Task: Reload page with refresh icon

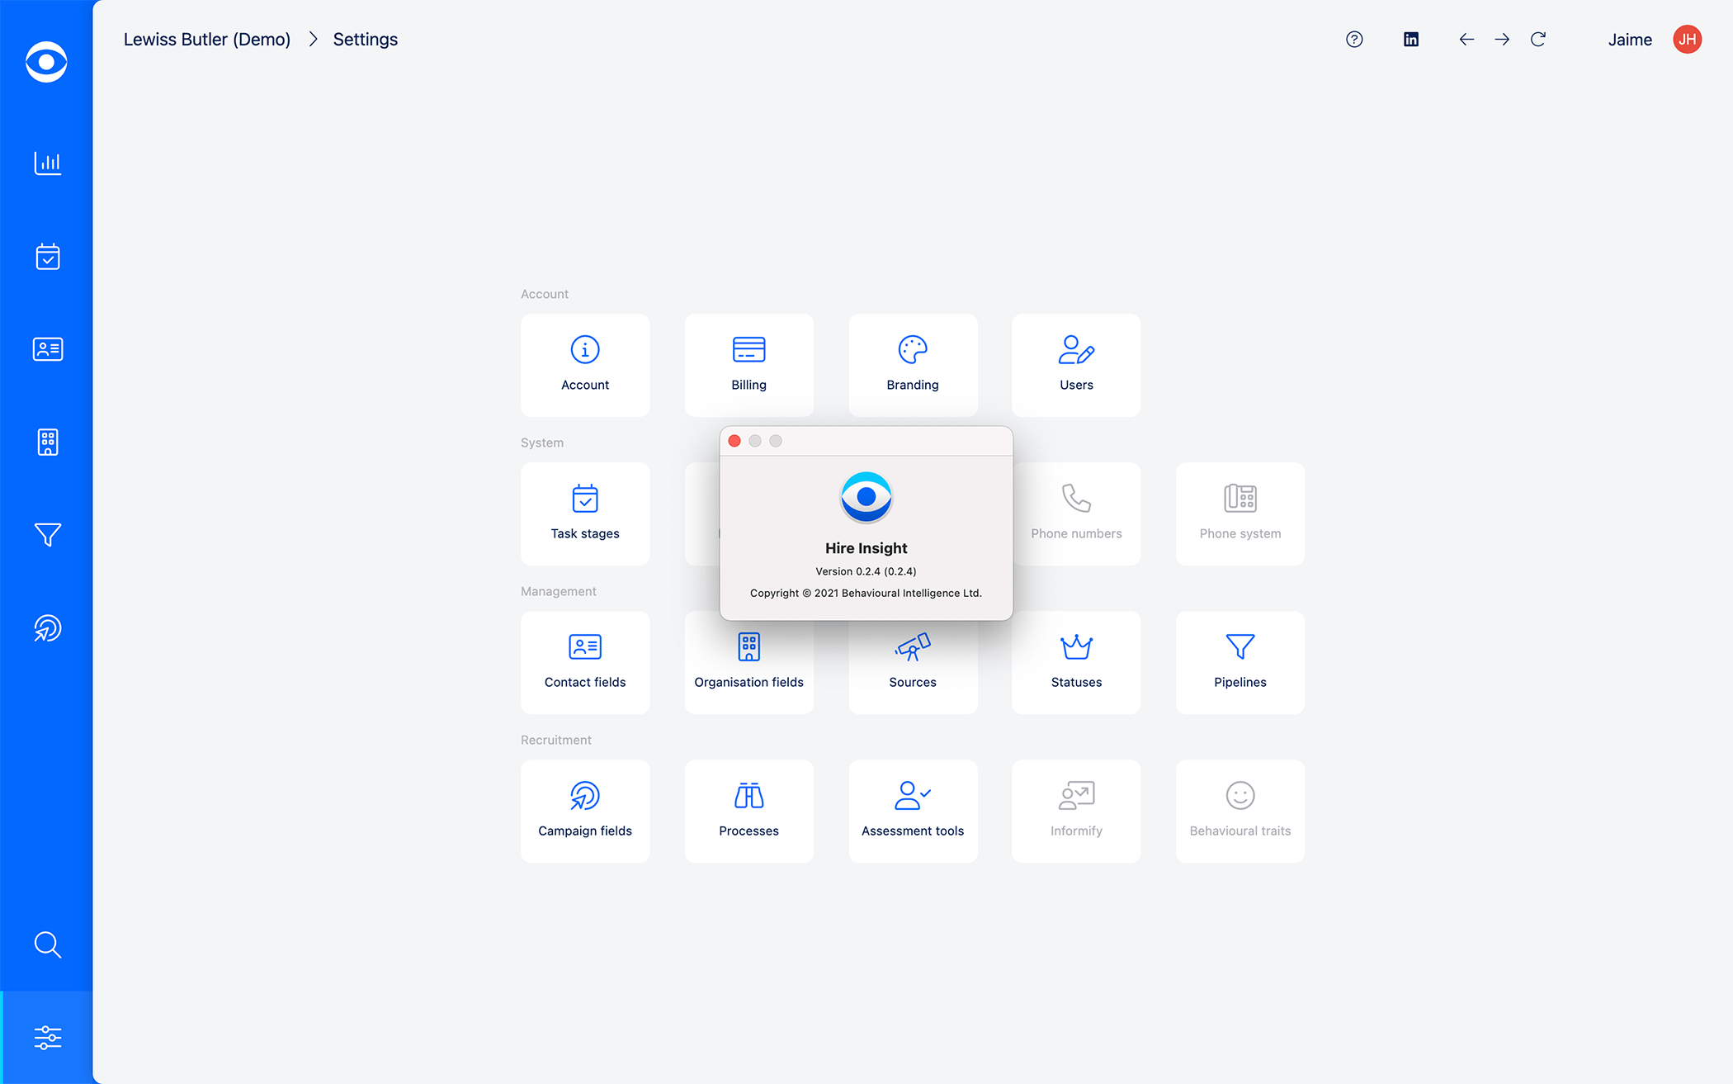Action: [1538, 40]
